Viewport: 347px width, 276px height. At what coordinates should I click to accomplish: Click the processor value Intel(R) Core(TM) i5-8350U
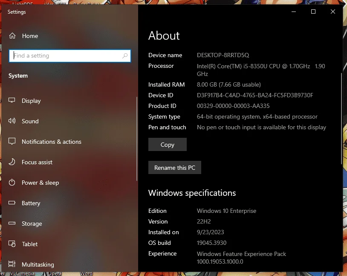coord(261,70)
